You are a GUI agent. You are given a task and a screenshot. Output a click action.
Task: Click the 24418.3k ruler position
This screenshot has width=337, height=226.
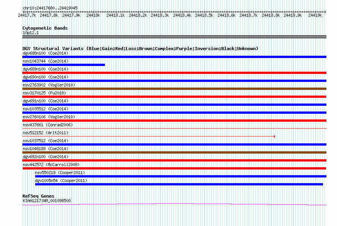pos(160,15)
